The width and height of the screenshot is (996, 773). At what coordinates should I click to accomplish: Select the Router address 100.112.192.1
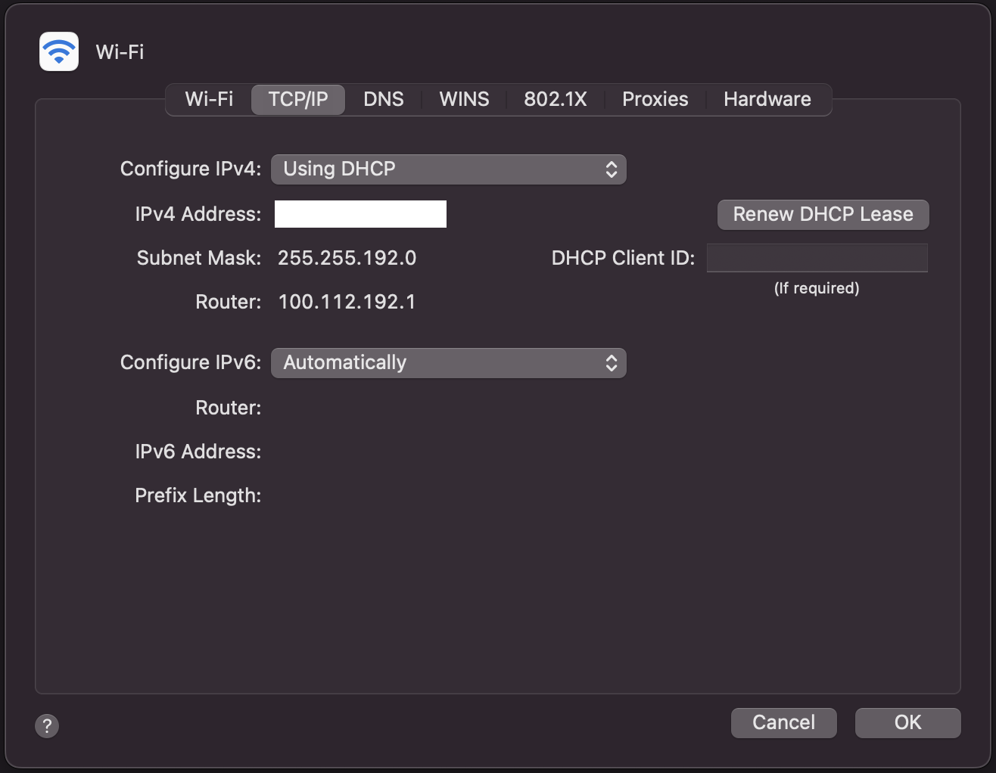point(347,301)
